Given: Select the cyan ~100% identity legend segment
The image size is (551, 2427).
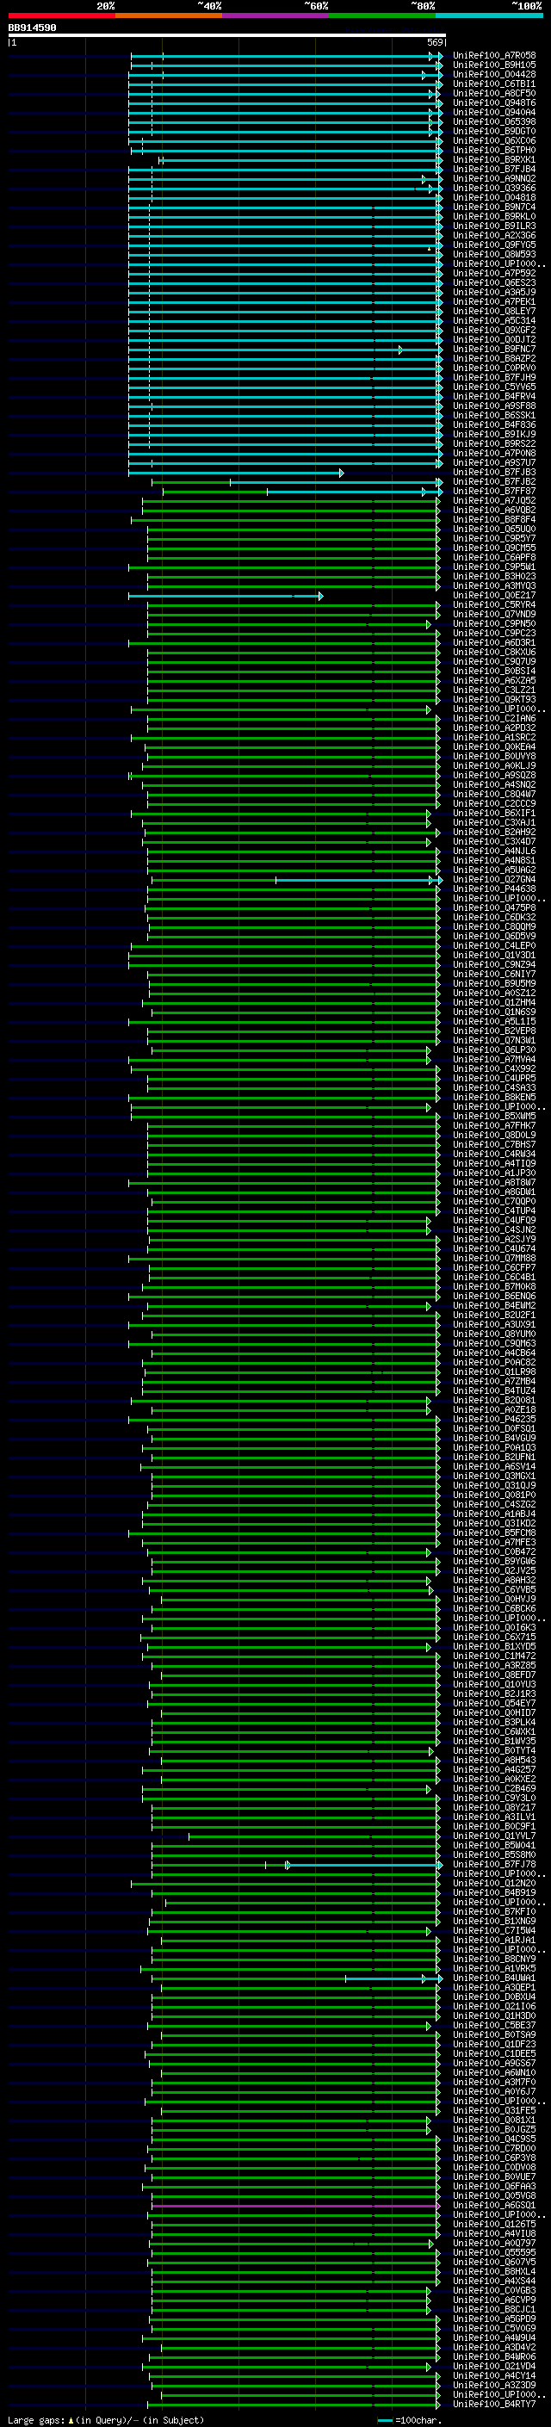Looking at the screenshot, I should tap(490, 15).
